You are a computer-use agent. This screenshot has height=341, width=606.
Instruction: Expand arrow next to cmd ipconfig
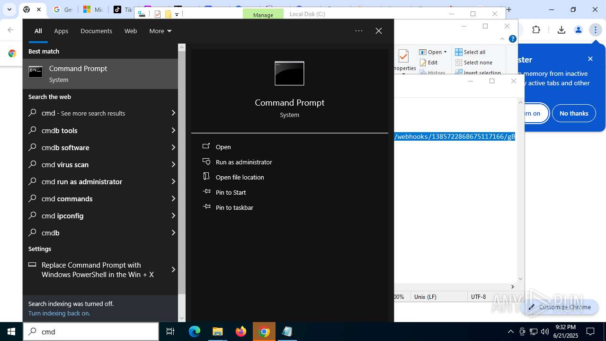pyautogui.click(x=173, y=215)
